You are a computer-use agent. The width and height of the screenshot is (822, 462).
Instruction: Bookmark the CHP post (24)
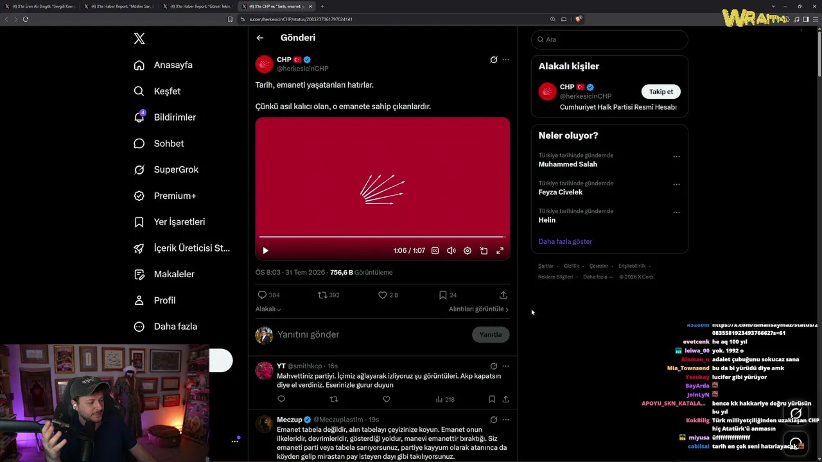point(448,295)
